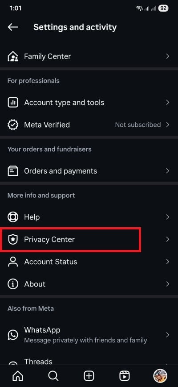The height and width of the screenshot is (387, 178).
Task: Open the create new post tab
Action: point(89,376)
